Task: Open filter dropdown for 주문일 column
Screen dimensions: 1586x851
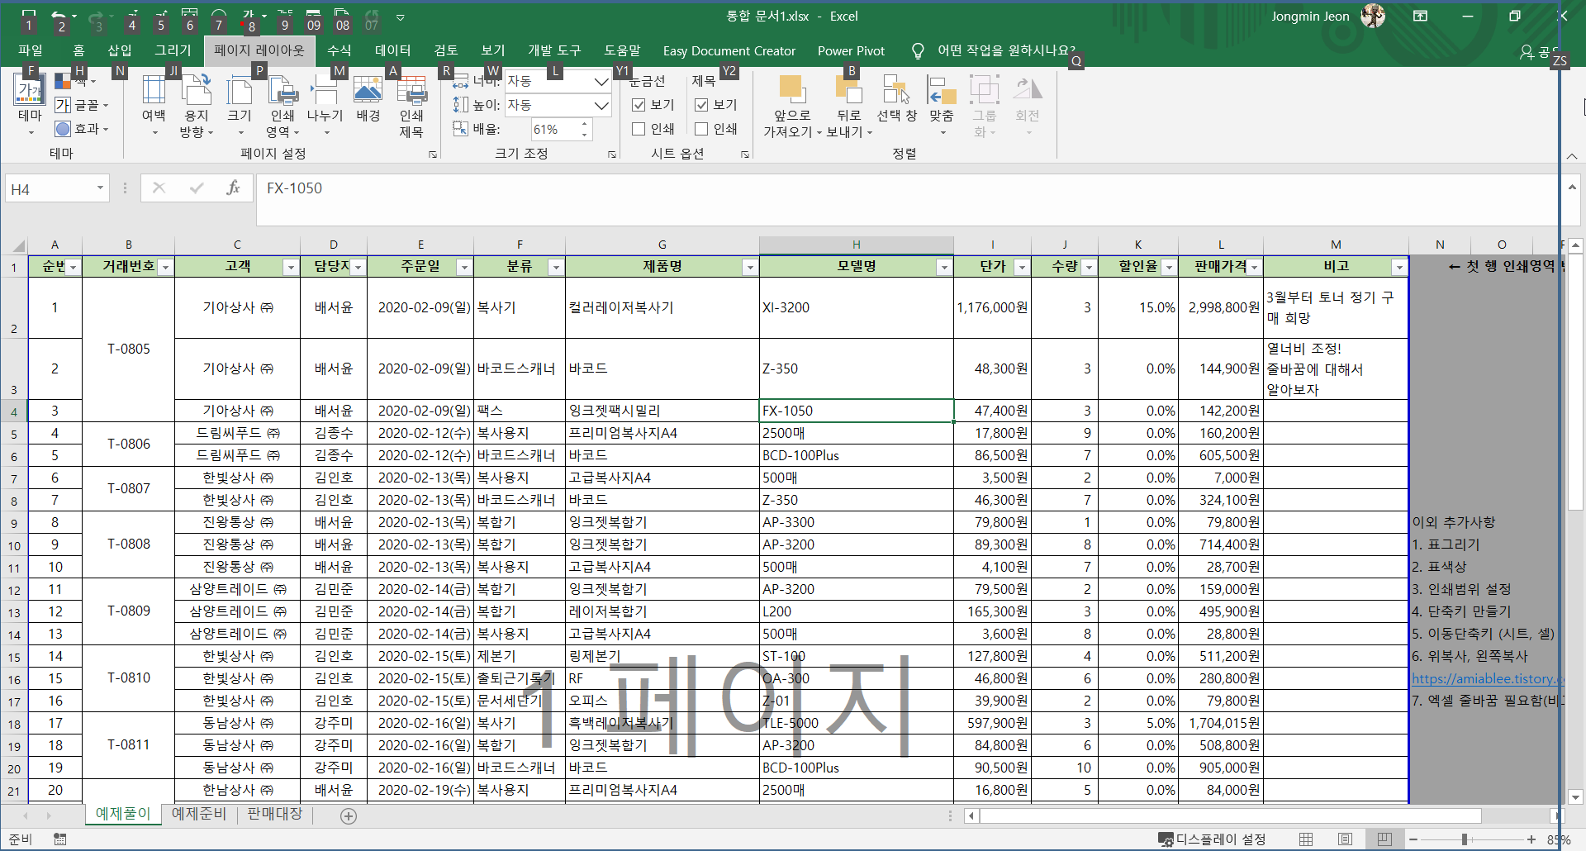Action: pyautogui.click(x=464, y=267)
